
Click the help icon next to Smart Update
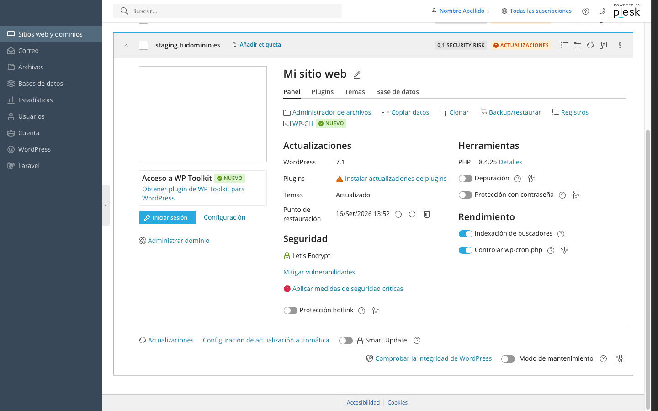click(x=417, y=340)
